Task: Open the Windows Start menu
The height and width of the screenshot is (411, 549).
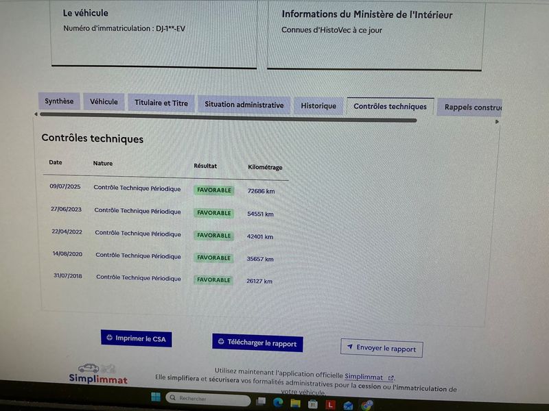Action: (x=156, y=397)
